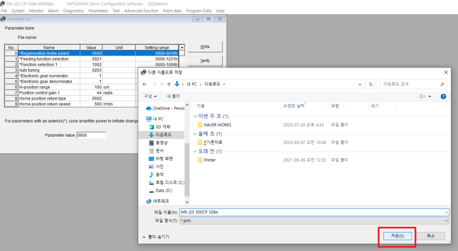Open 동영상 folder in sidebar
The image size is (458, 251).
coord(158,143)
